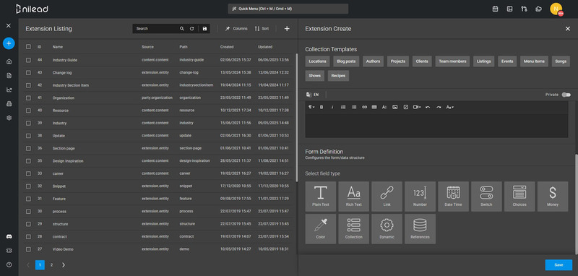Choose the Blog posts collection template
This screenshot has height=276, width=578.
346,61
